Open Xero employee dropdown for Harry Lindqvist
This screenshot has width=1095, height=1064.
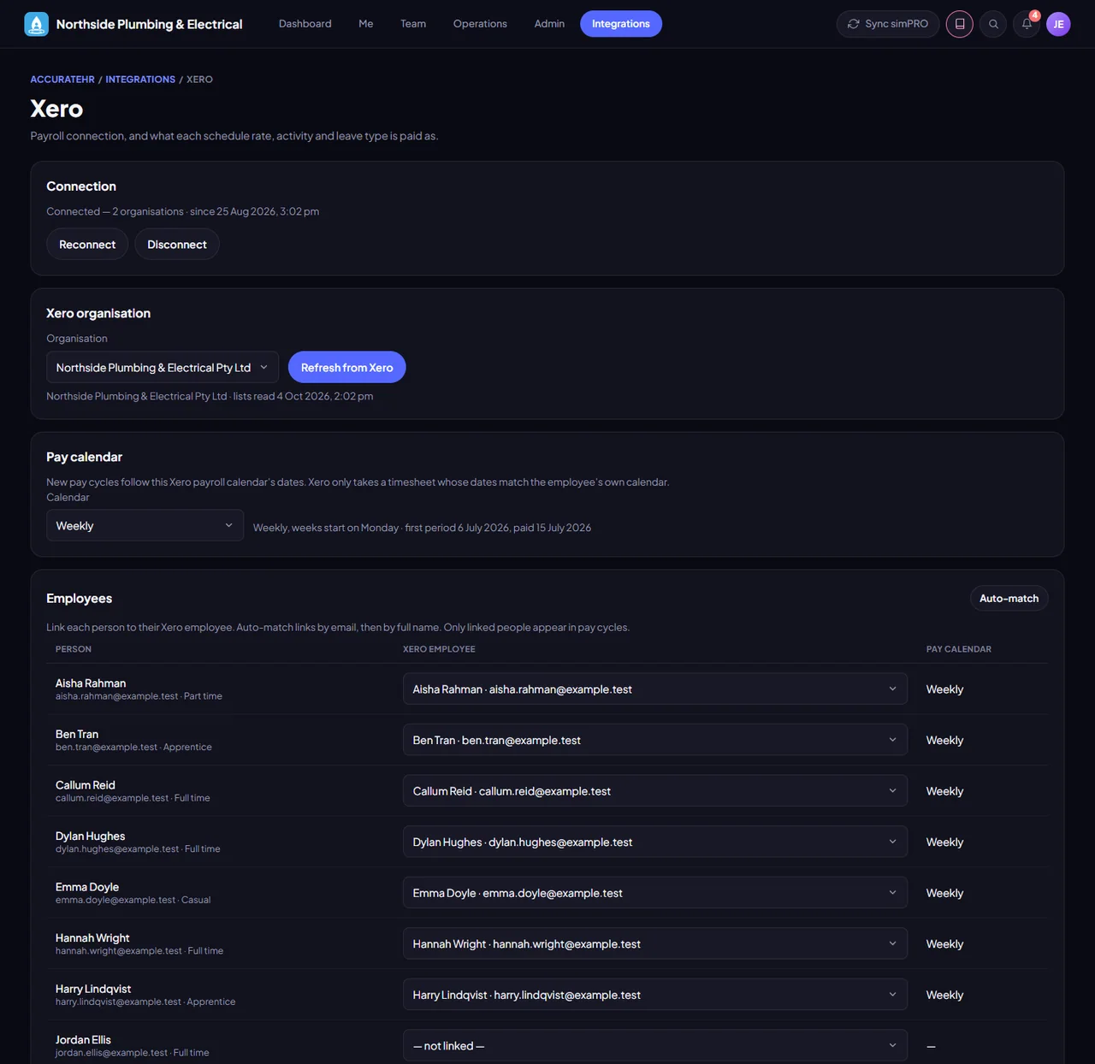click(x=655, y=995)
